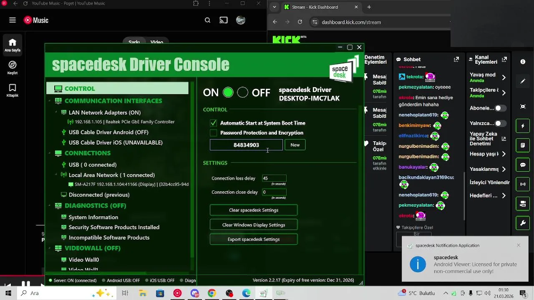Viewport: 534px width, 300px height.
Task: Collapse DIAGNOSTICS (OFF) tree node
Action: coord(49,205)
